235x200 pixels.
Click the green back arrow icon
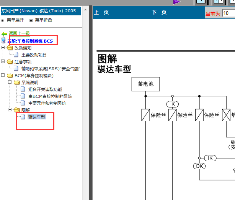(x=4, y=34)
